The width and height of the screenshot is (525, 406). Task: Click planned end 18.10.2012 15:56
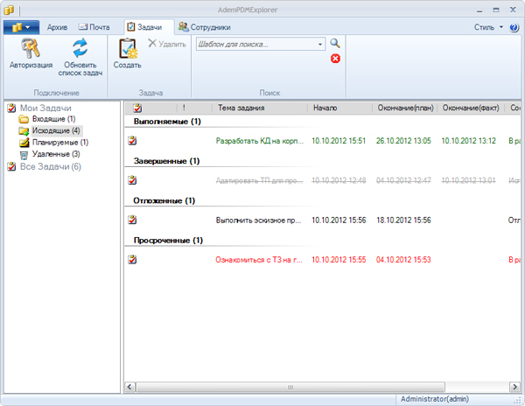[x=403, y=220]
